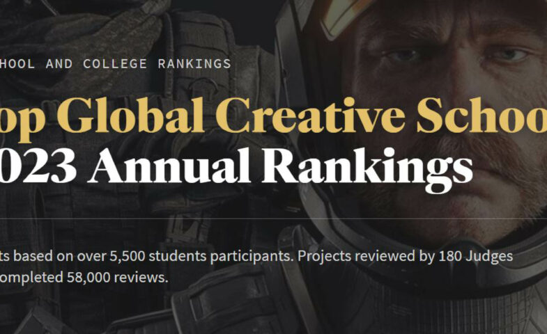Viewport: 547px width, 334px height.
Task: Click the spacesuit collar ring at the bottom
Action: (x=390, y=292)
